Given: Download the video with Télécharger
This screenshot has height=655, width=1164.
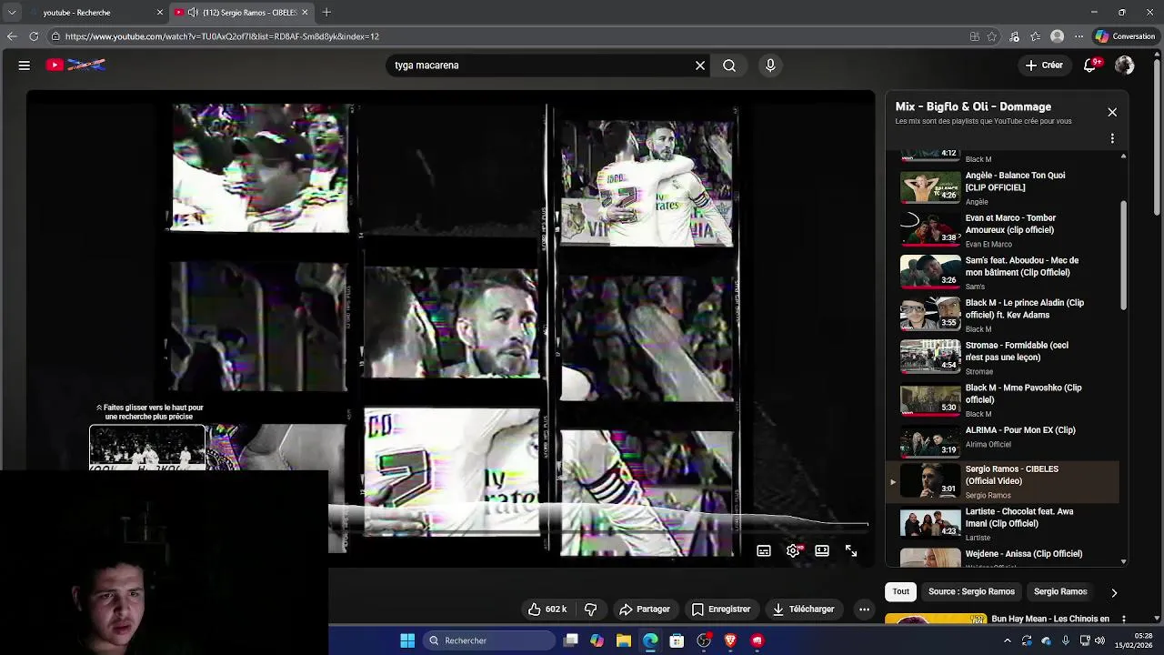Looking at the screenshot, I should (804, 610).
